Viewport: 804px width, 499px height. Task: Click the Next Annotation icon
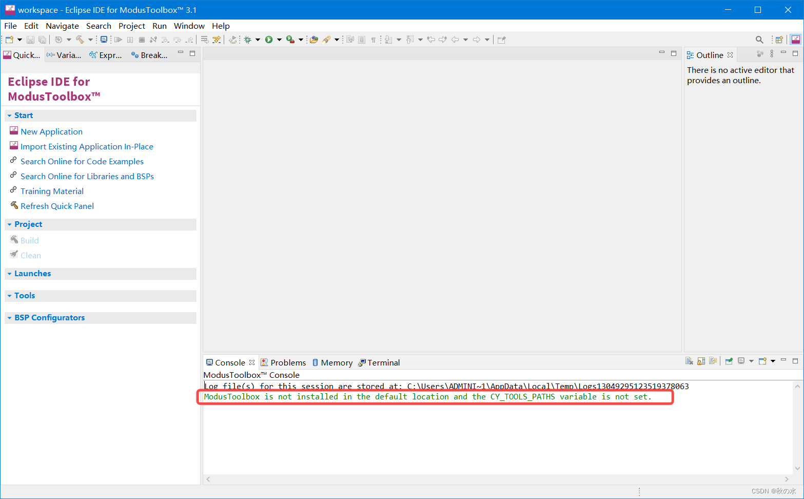[x=388, y=40]
